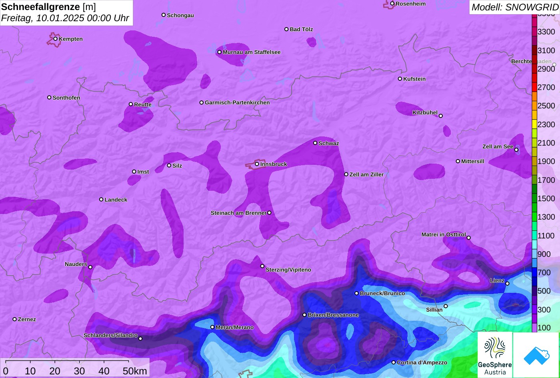The image size is (560, 378).
Task: Click the 2100 legend value
Action: 546,143
